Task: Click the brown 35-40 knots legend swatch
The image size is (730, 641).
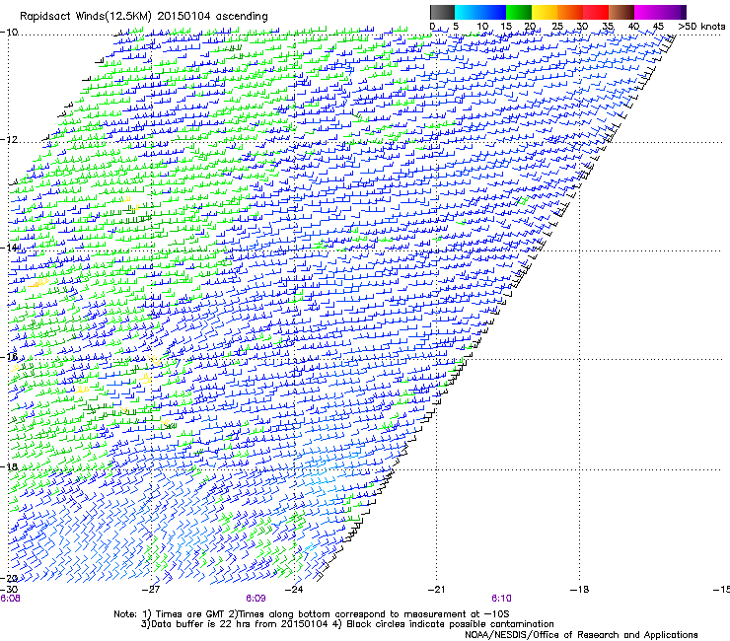Action: point(621,12)
